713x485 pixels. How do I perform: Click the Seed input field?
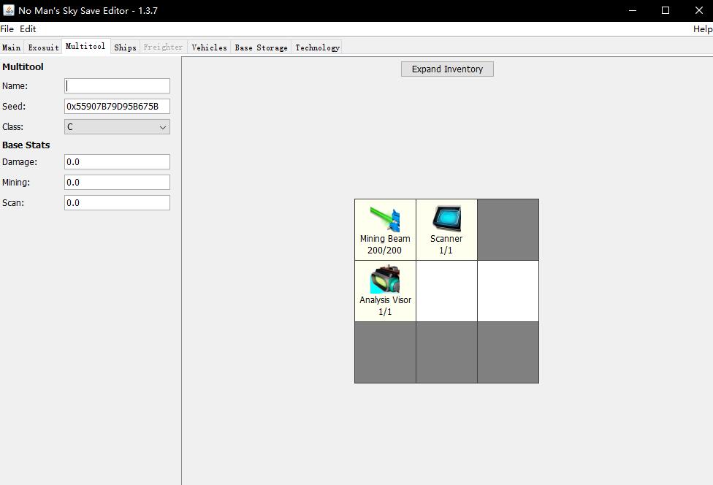click(118, 107)
